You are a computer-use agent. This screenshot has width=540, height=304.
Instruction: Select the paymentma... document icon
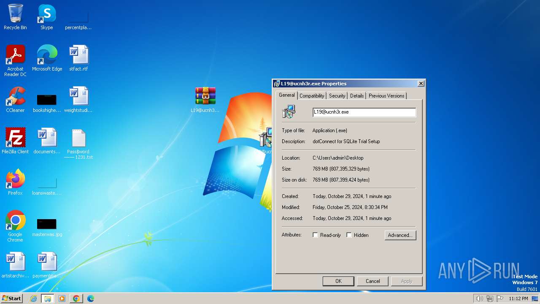(x=47, y=265)
